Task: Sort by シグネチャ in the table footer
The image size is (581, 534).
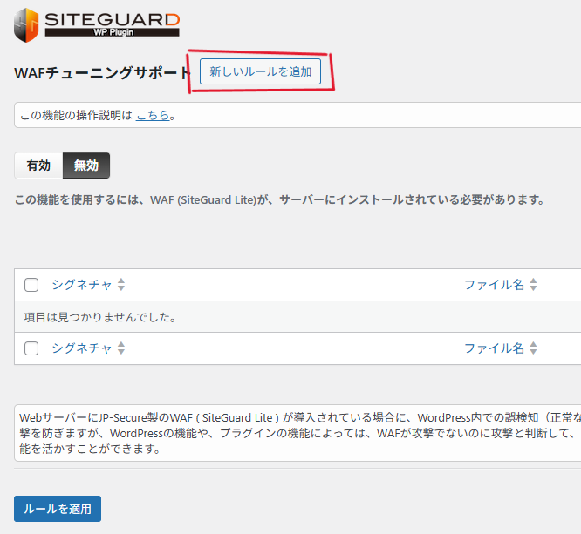Action: (x=82, y=348)
